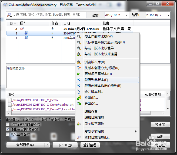This screenshot has height=155, width=177.
Task: Enable the 包含合并版本 checkbox
Action: pos(8,134)
